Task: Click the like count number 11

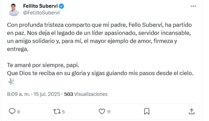Action: pyautogui.click(x=109, y=112)
